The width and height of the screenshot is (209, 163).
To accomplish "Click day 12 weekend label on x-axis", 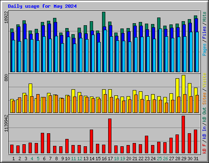I will (x=80, y=159).
